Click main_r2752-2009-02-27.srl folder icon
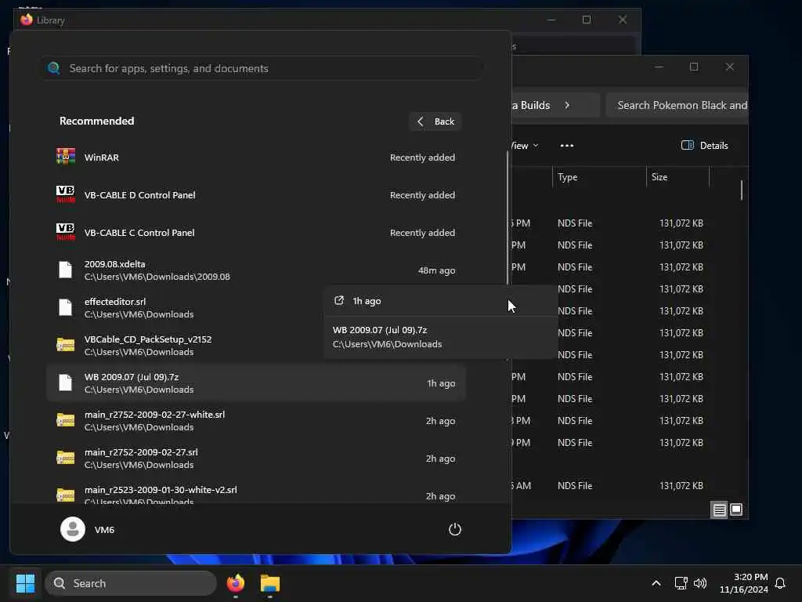Image resolution: width=802 pixels, height=602 pixels. coord(66,458)
